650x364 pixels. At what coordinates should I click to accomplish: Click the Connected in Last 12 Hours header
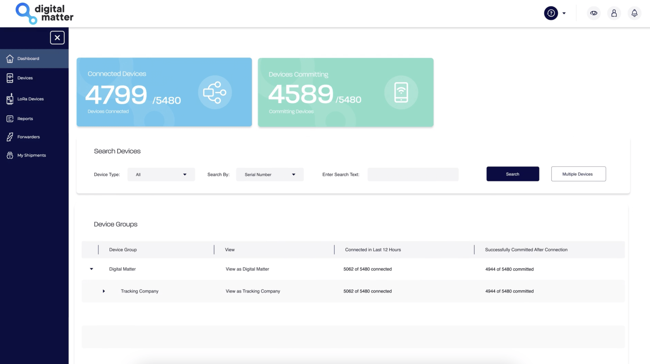[x=373, y=250]
